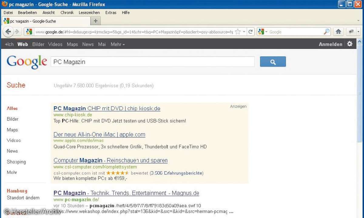The width and height of the screenshot is (364, 218).
Task: Filter results by Bilder in the sidebar
Action: pyautogui.click(x=13, y=119)
